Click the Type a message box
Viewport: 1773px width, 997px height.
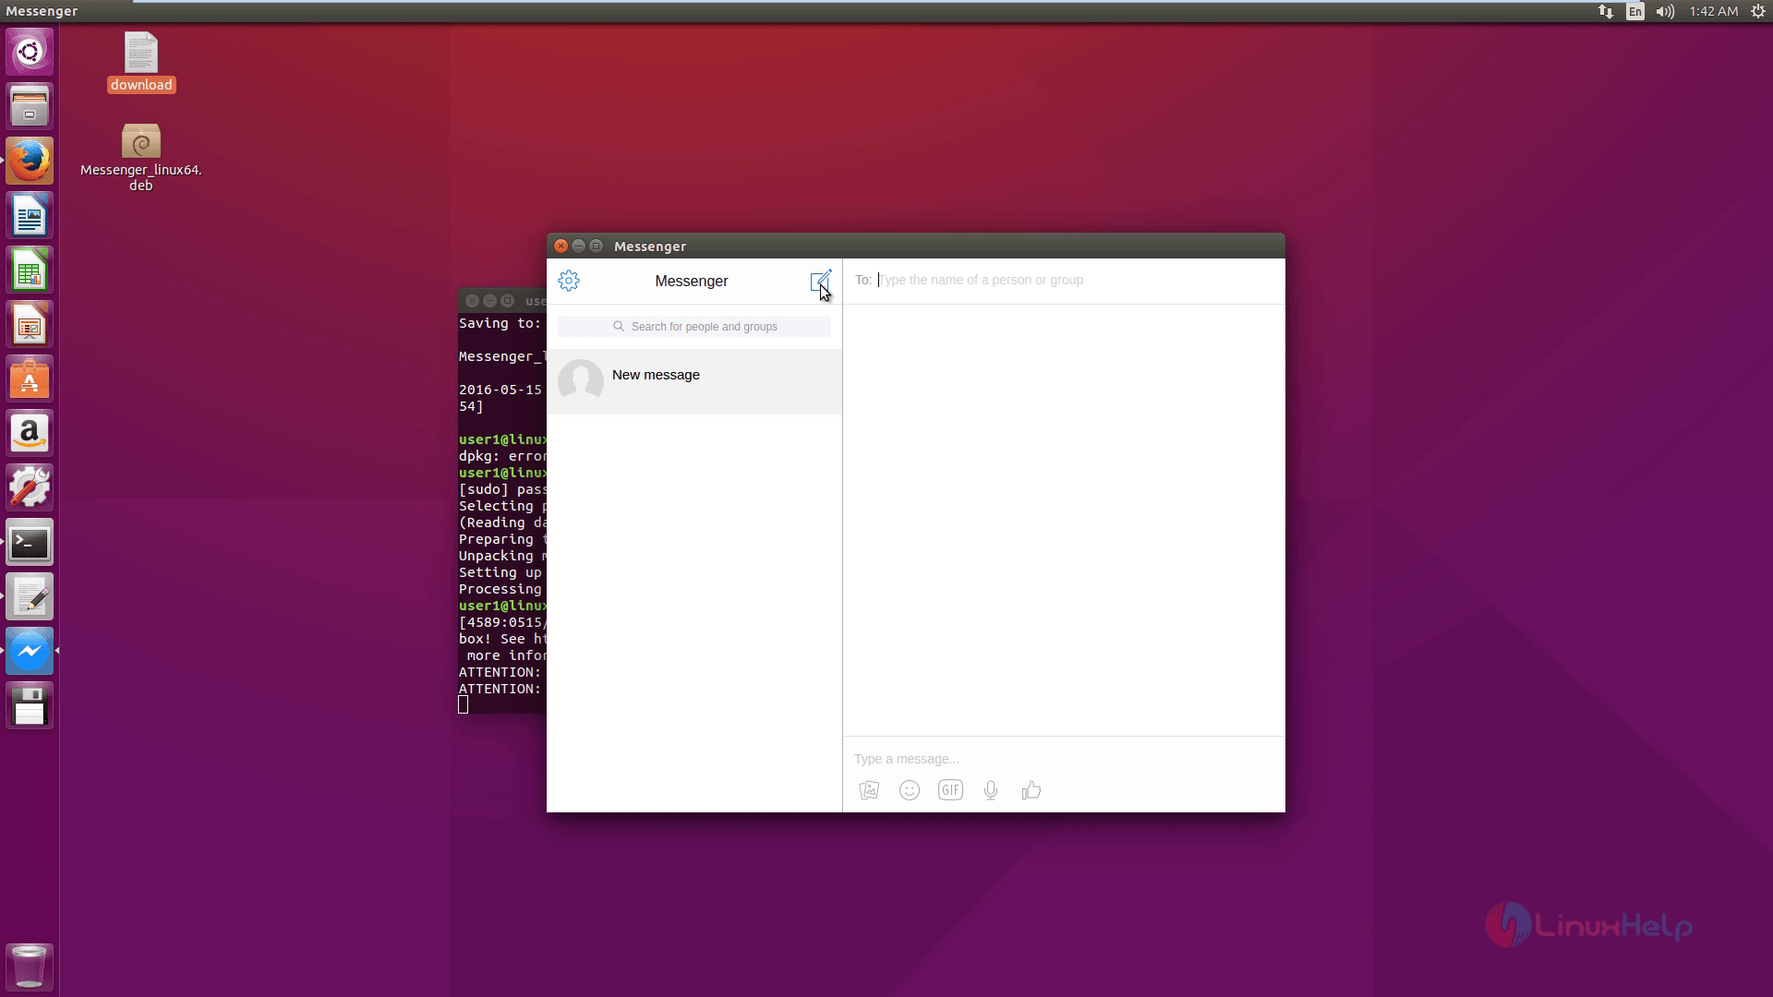pos(1064,759)
